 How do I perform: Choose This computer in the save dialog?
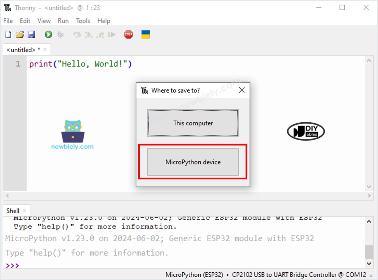point(192,123)
